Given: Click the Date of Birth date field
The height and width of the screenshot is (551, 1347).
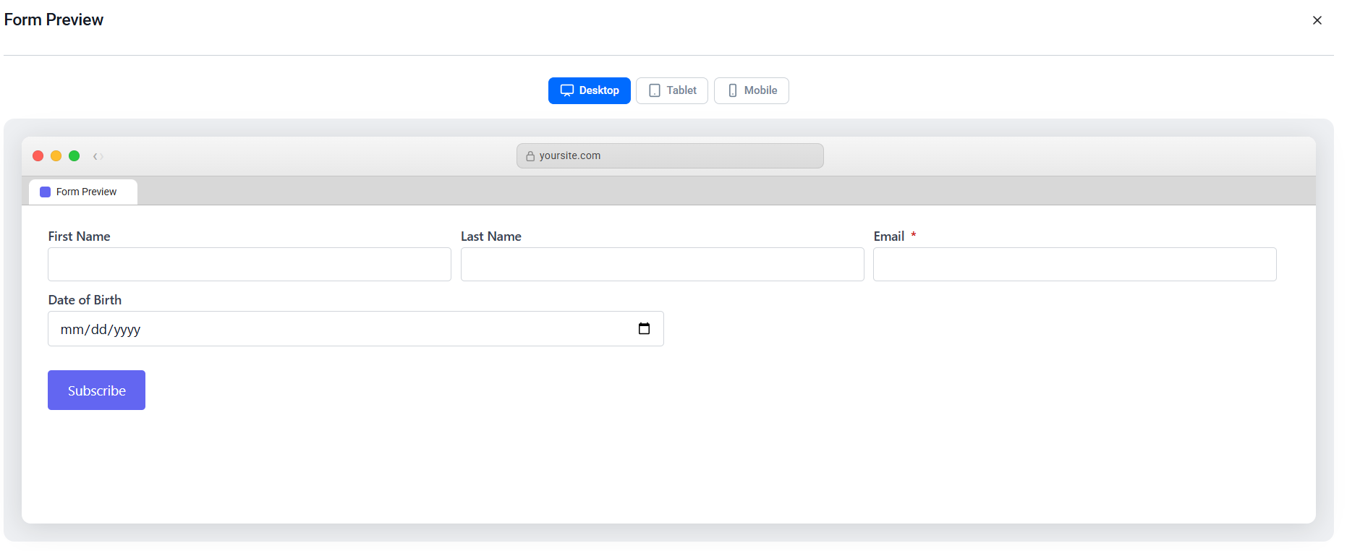Looking at the screenshot, I should coord(356,329).
